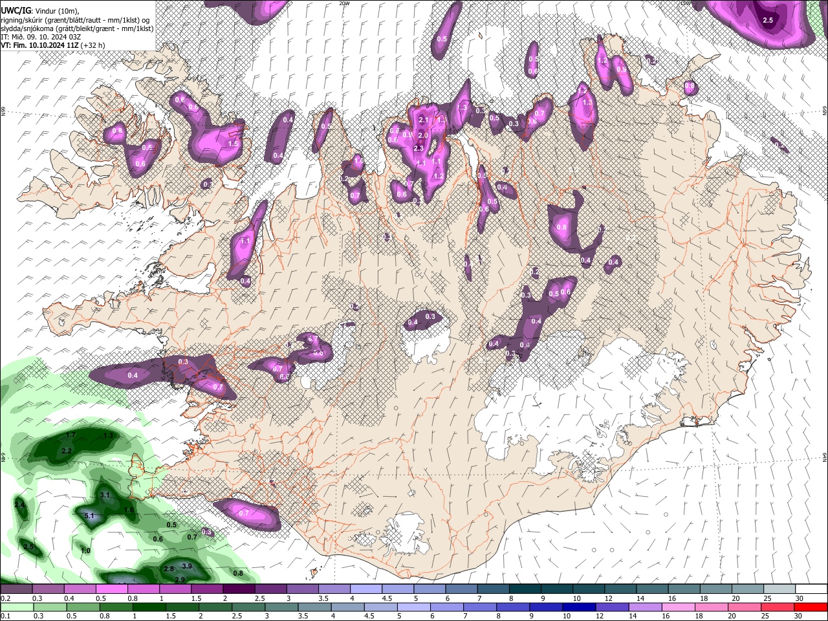Viewport: 828px width, 621px height.
Task: Click the pale green 0.1 swatch on rain scale
Action: [16, 607]
